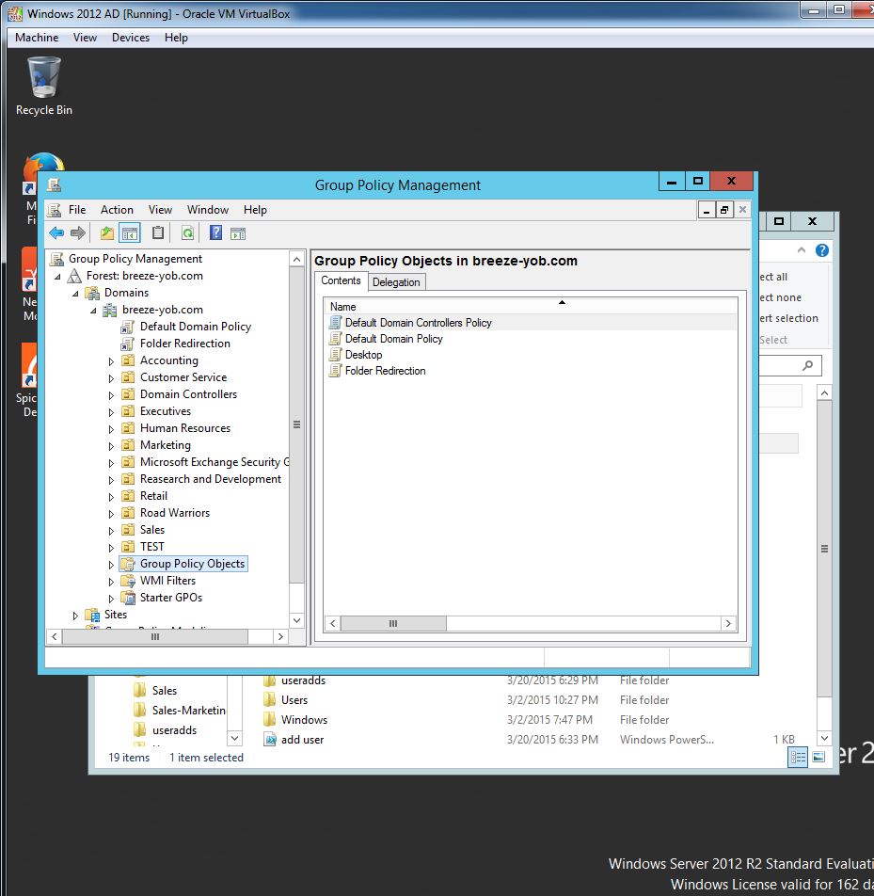874x896 pixels.
Task: Click the console tree's horizontal scrollbar thumb
Action: pos(155,636)
